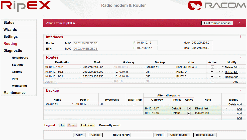
Task: Move Direct link path down
Action: pyautogui.click(x=226, y=108)
